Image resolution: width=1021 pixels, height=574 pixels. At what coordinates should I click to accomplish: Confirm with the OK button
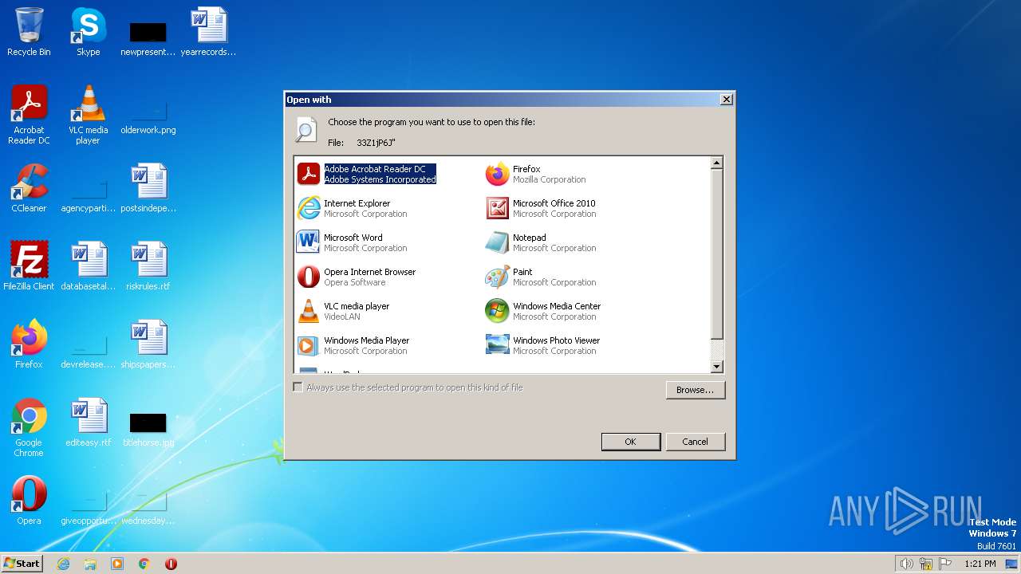(x=631, y=442)
